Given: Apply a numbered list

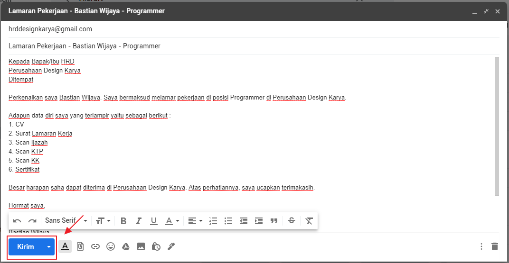Looking at the screenshot, I should click(213, 221).
